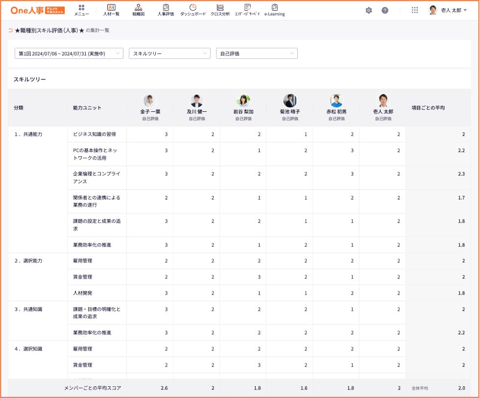Image resolution: width=480 pixels, height=398 pixels.
Task: Click the name 赤松 初男
Action: (x=336, y=112)
